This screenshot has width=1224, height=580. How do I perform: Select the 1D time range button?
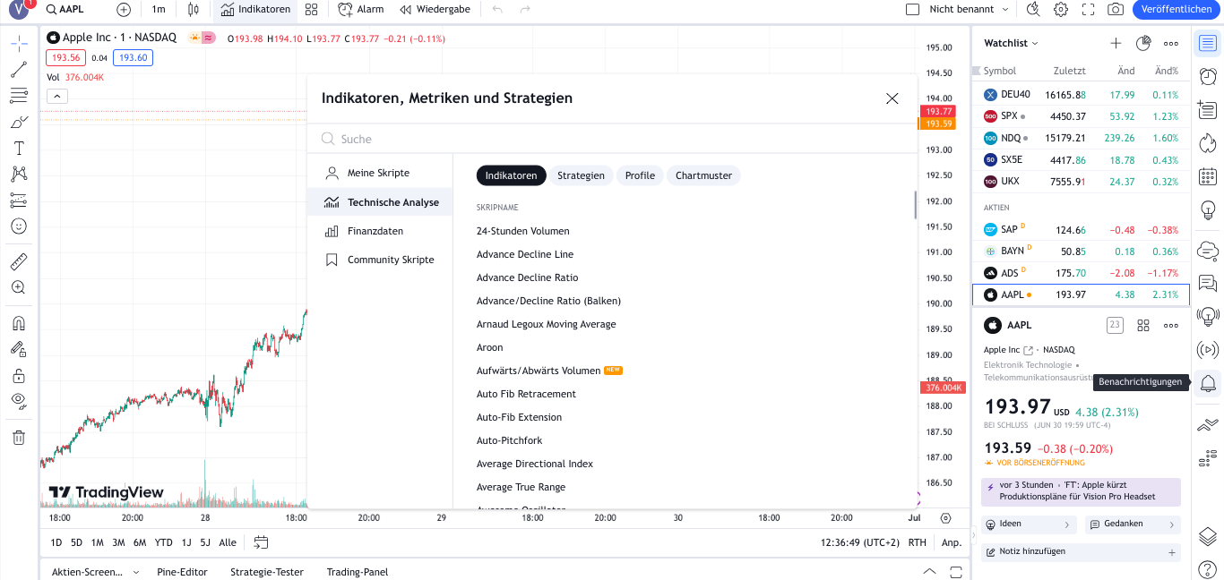pyautogui.click(x=56, y=542)
